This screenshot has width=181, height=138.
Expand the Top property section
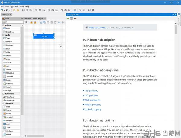coord(91,91)
